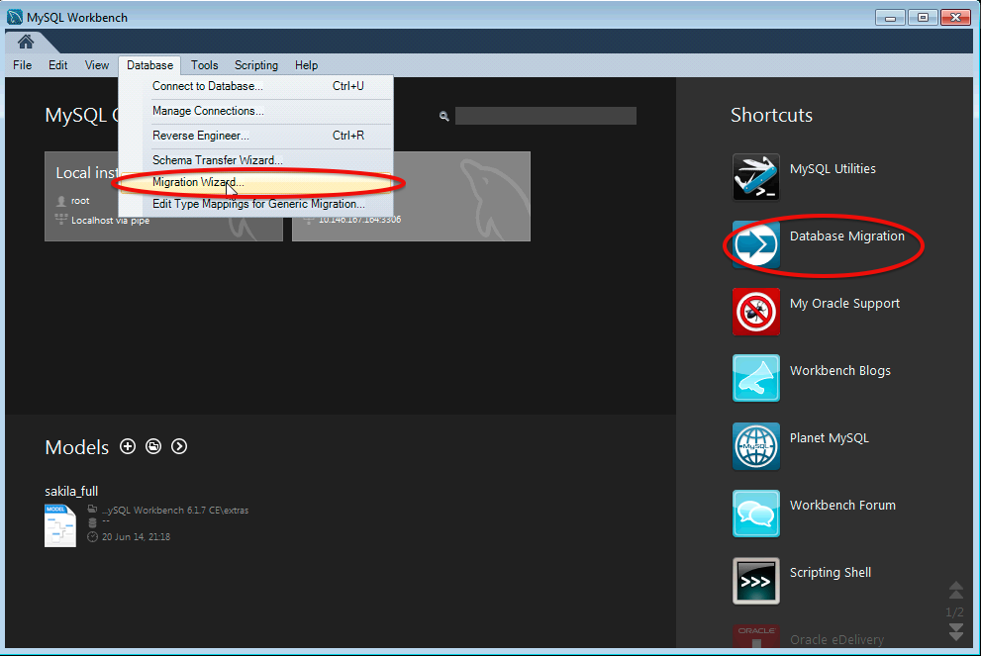Open the Tools menu
Viewport: 981px width, 656px height.
(x=205, y=65)
